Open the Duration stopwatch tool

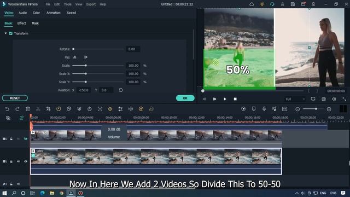tap(90, 109)
